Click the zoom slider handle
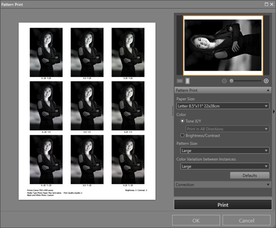Viewport: 276px width, 228px height. [231, 81]
